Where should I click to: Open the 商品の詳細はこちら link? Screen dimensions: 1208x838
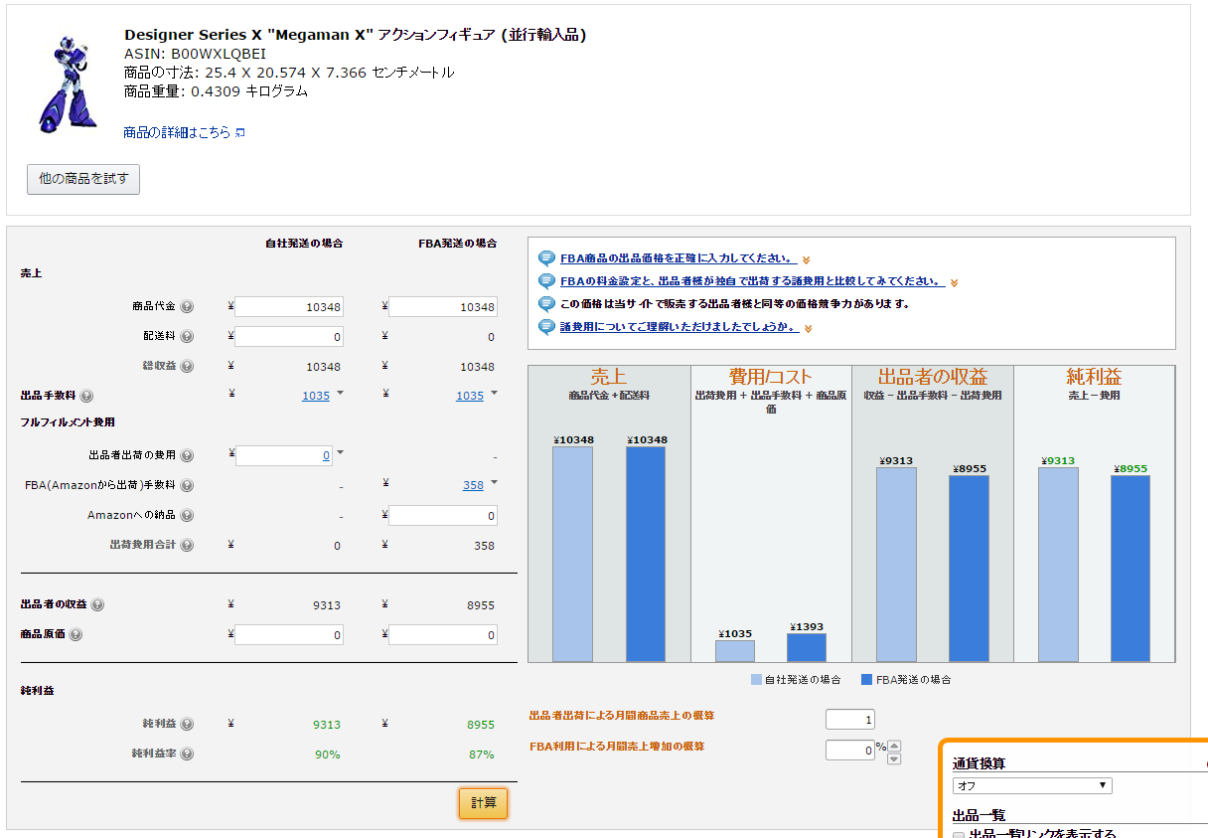coord(177,132)
